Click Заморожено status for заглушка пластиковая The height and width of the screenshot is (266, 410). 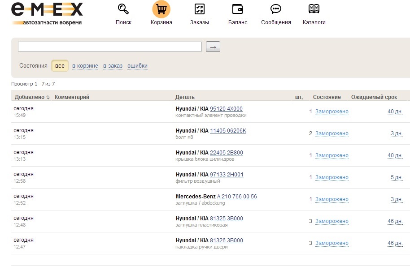[x=332, y=221]
